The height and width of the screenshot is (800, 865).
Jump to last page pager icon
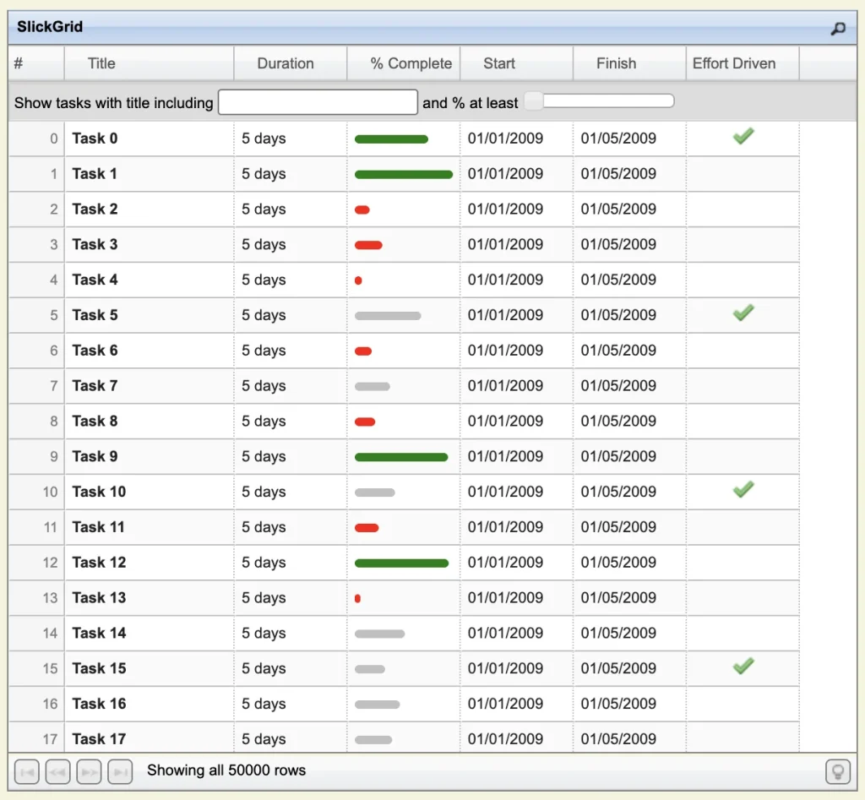click(120, 771)
